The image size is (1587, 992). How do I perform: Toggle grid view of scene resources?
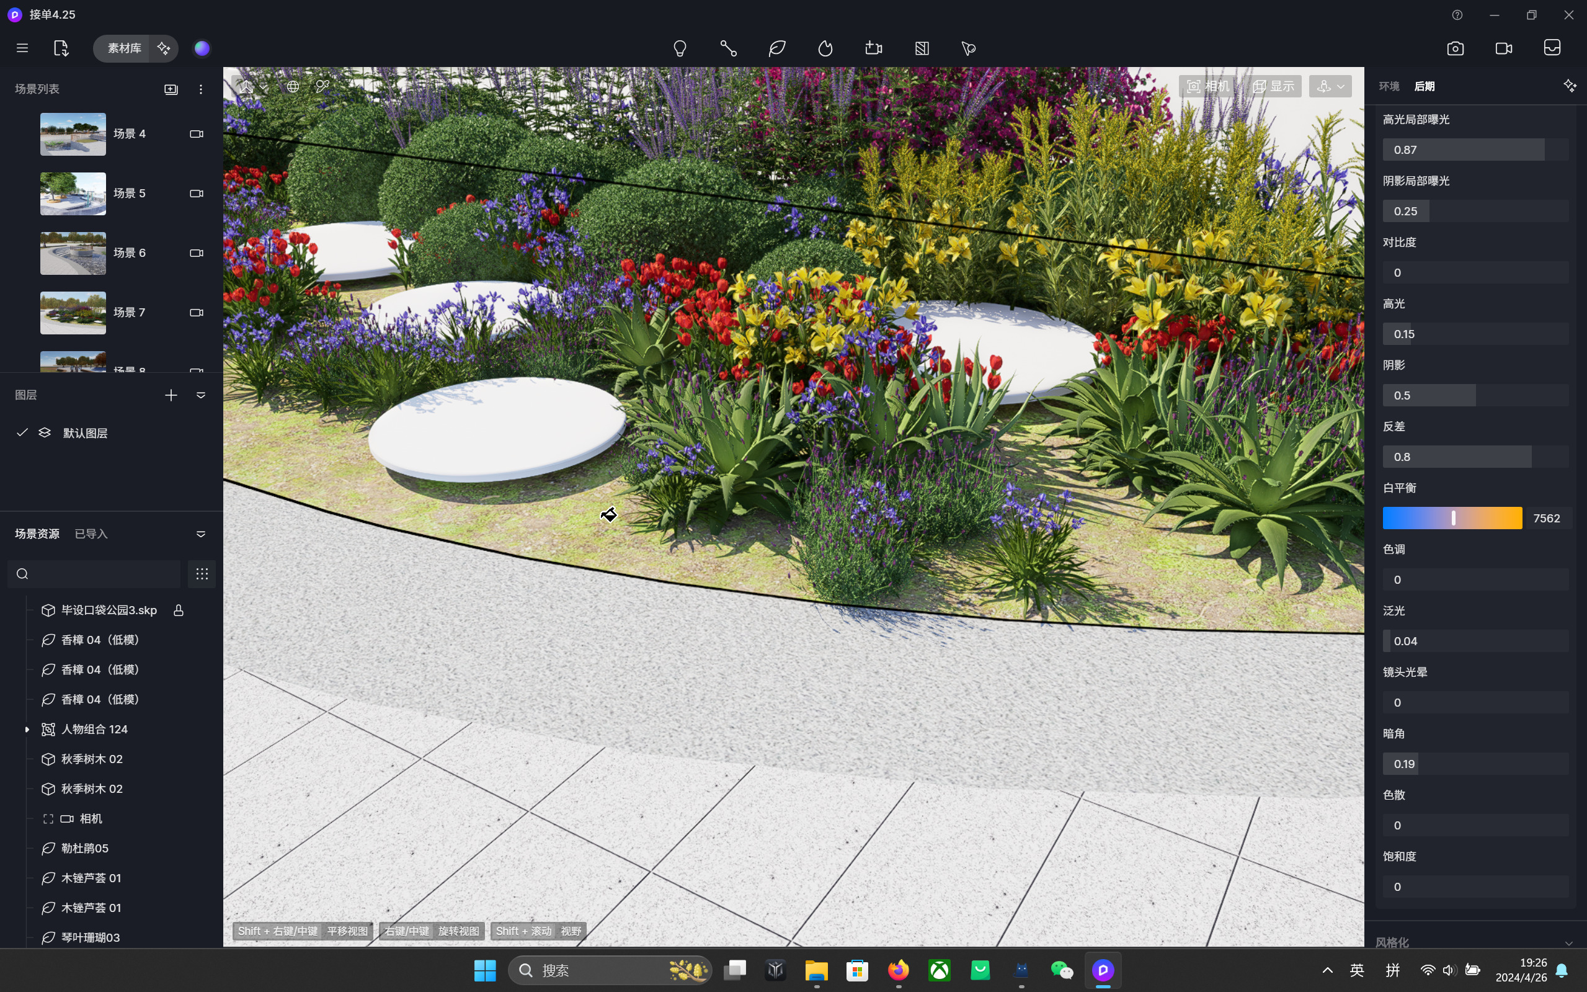pos(202,574)
